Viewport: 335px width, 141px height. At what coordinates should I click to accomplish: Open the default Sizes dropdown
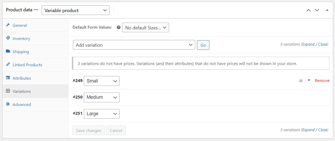(145, 28)
